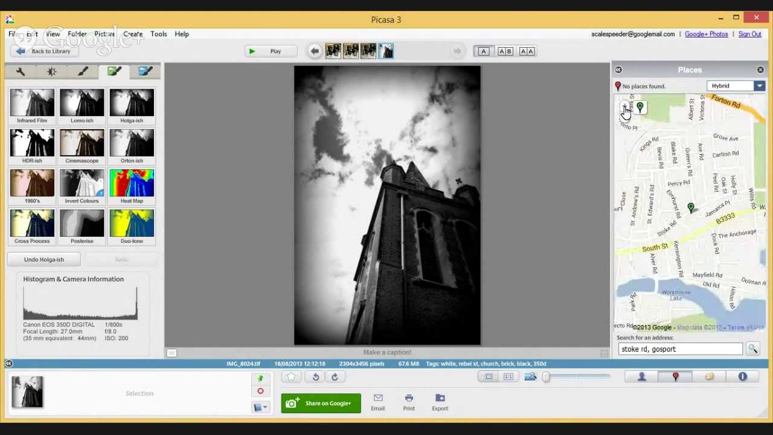Toggle caption visibility icon left of caption

point(172,353)
